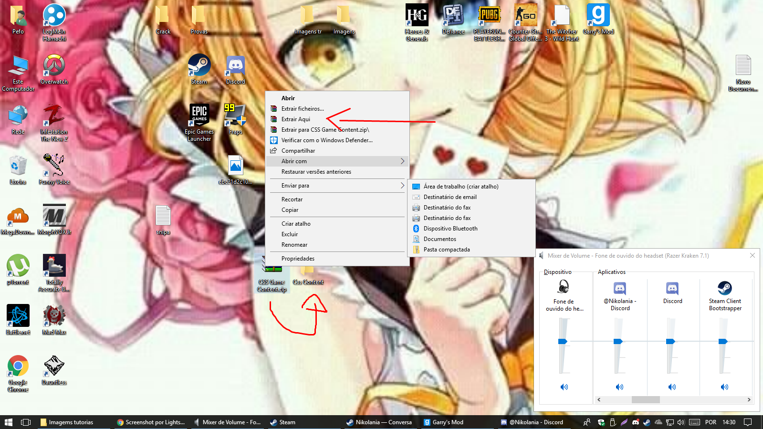Launch the Garry's Mod desktop shortcut
This screenshot has height=429, width=763.
(x=598, y=19)
